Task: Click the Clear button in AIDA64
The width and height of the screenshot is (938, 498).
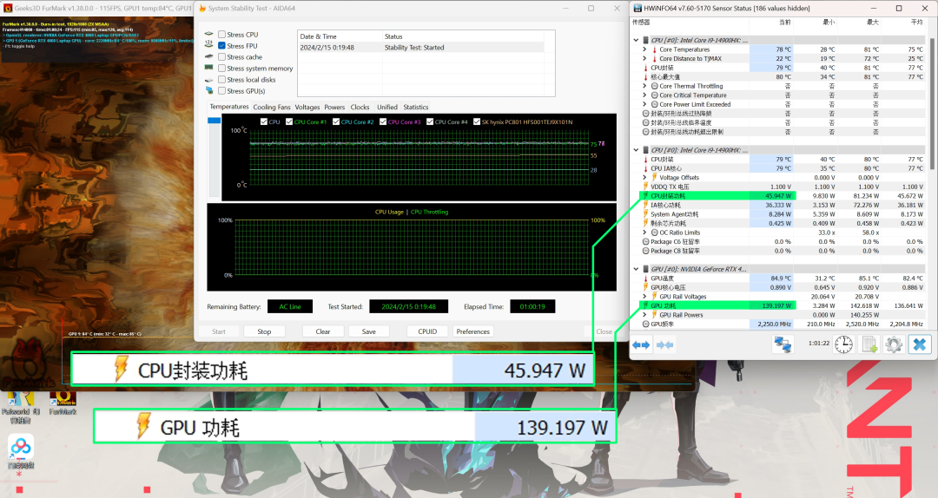Action: [x=323, y=331]
